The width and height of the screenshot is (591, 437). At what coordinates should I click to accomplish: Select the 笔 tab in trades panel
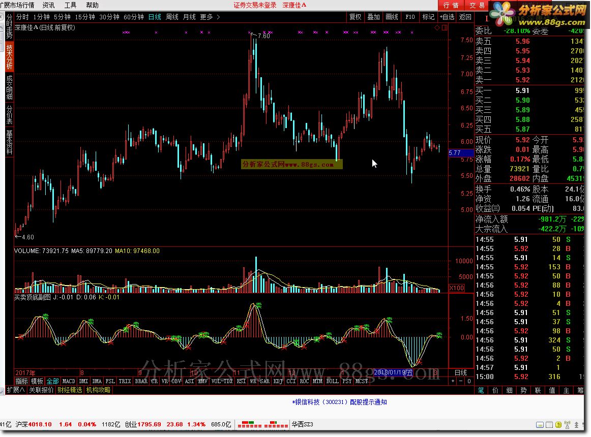coord(481,390)
